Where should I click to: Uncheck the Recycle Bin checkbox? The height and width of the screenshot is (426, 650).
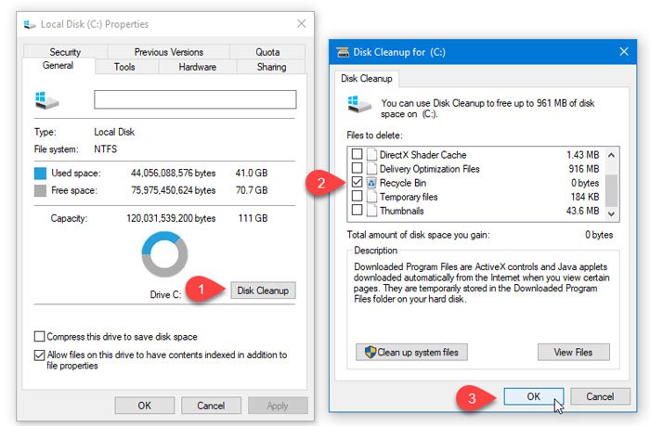point(357,184)
